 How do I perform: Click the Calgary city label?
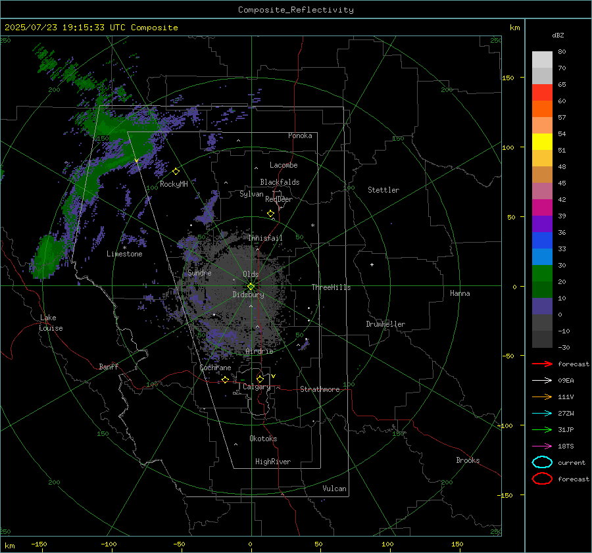[257, 387]
